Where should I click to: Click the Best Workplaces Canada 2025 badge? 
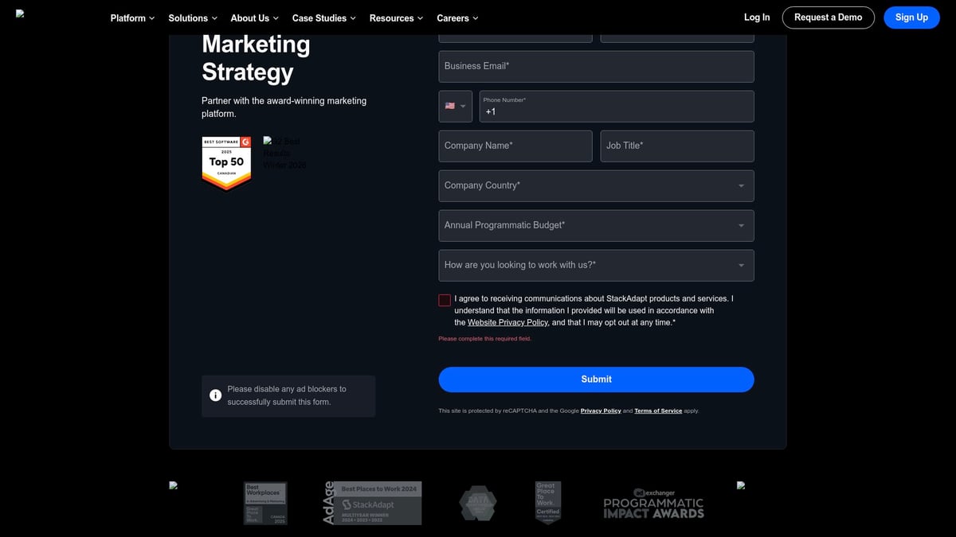coord(265,502)
